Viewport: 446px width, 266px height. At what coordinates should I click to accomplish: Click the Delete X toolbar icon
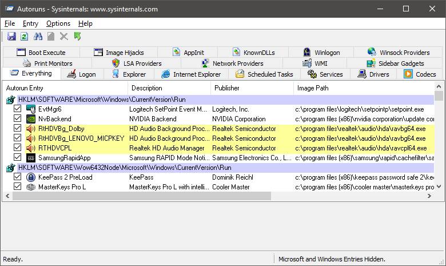(x=64, y=37)
